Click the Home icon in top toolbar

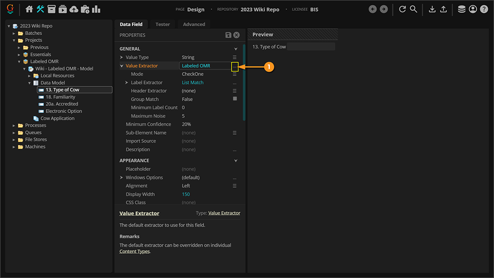[29, 9]
